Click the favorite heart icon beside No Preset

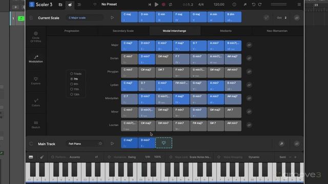(95, 5)
